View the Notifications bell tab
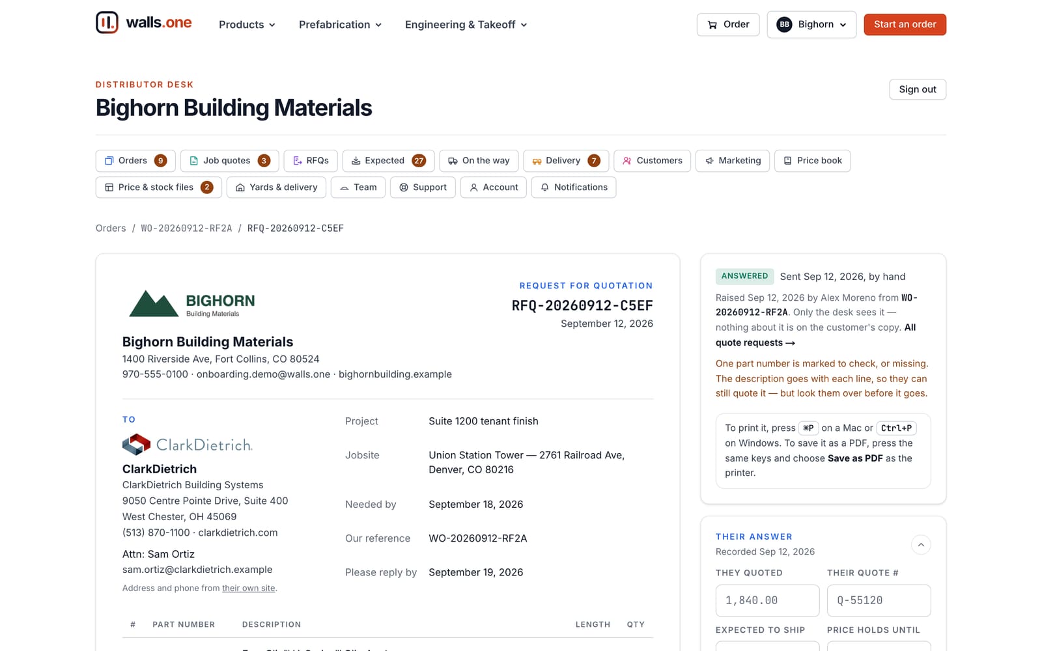 [574, 187]
